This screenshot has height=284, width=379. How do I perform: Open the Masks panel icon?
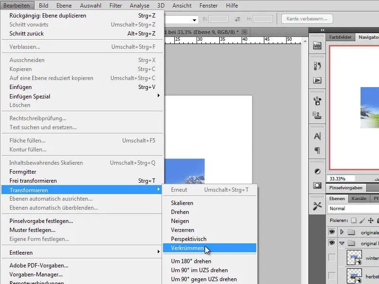click(317, 185)
